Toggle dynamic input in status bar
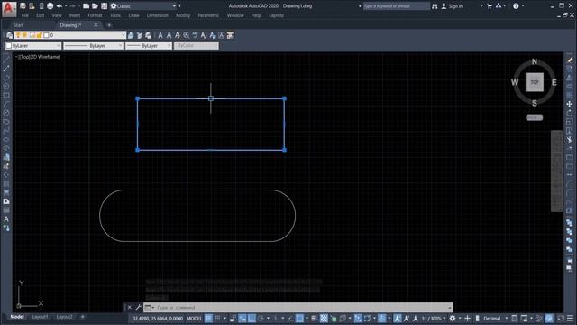This screenshot has width=577, height=325. click(243, 319)
